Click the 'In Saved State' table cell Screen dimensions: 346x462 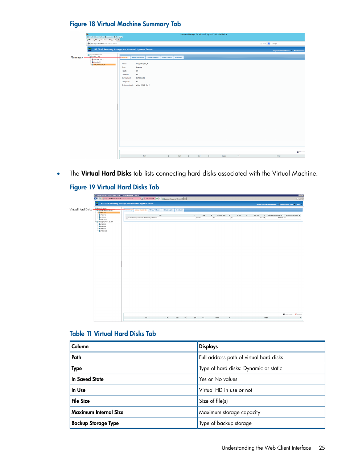[x=133, y=379]
